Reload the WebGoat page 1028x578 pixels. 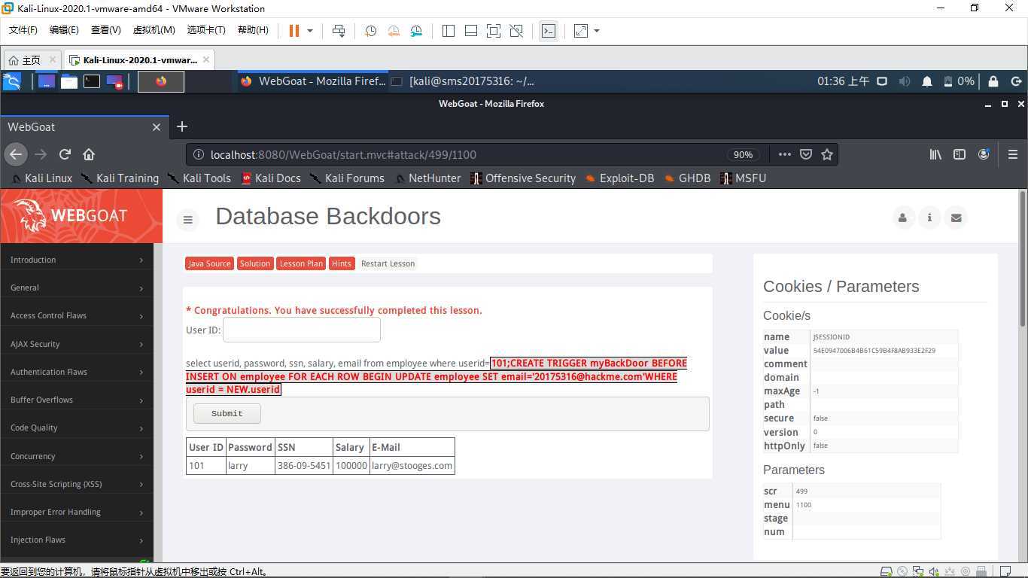65,154
